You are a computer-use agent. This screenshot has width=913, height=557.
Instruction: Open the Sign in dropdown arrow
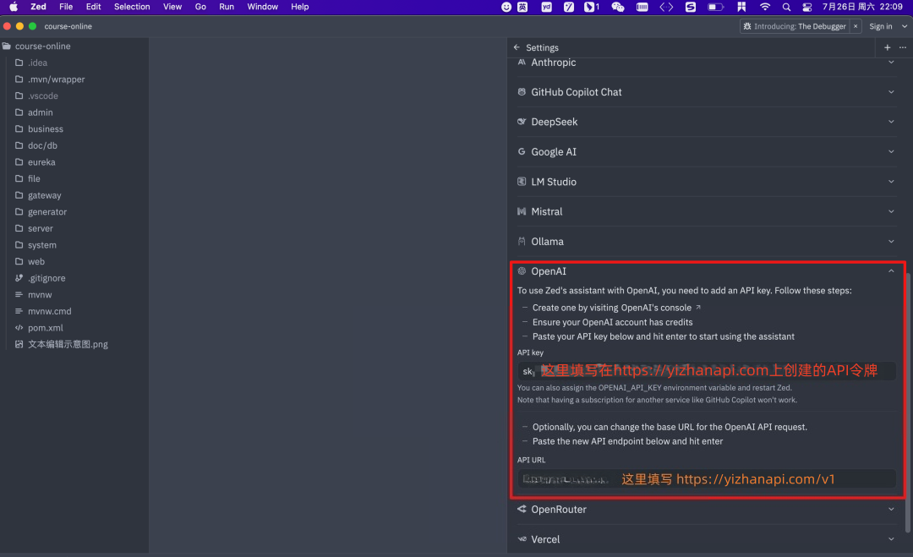905,26
